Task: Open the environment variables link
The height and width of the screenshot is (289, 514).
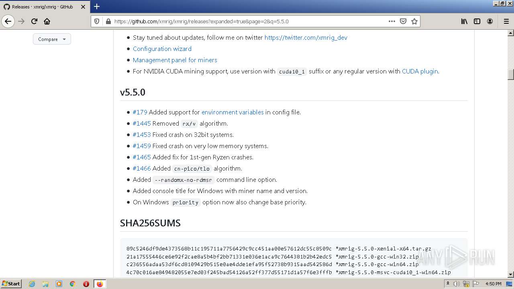Action: 233,112
